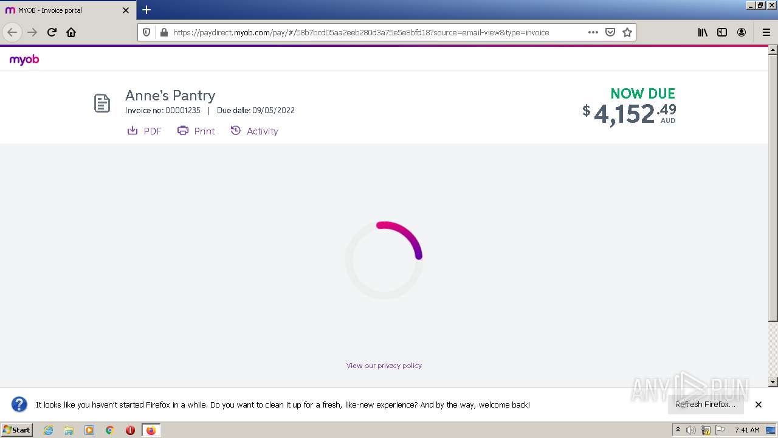Viewport: 778px width, 438px height.
Task: Click the invoice document icon
Action: pos(102,103)
